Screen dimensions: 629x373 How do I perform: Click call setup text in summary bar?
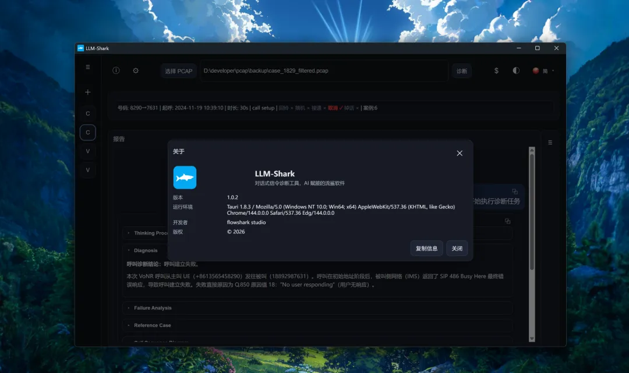[x=263, y=108]
